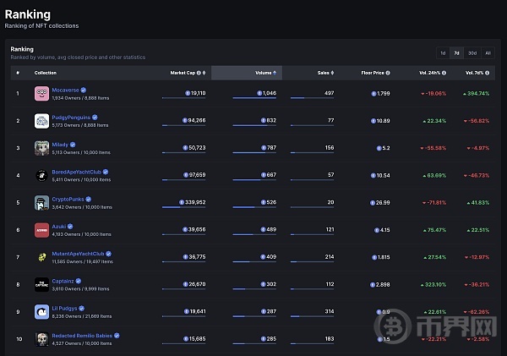Click the Azuki red logo icon
The width and height of the screenshot is (507, 356).
pos(41,230)
